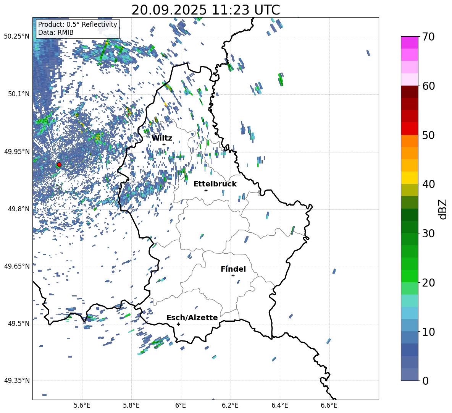The width and height of the screenshot is (452, 413).
Task: Click the title 20.09.2025 11:23 UTC
Action: click(x=206, y=10)
